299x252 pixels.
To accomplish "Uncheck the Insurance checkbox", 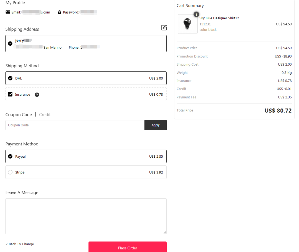I will [10, 94].
